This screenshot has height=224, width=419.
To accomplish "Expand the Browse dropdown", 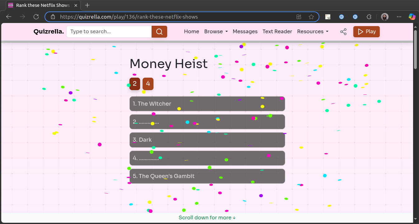I will click(216, 31).
